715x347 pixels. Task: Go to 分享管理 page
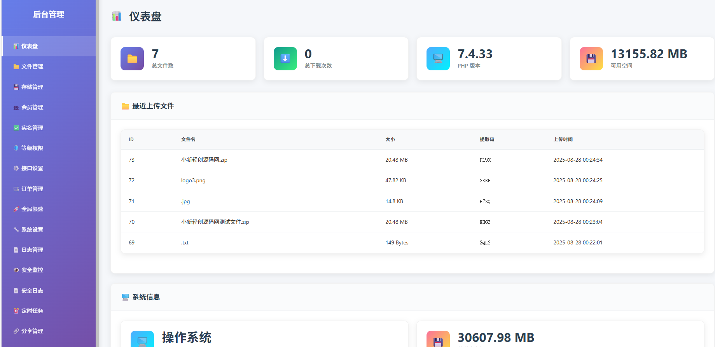point(49,331)
